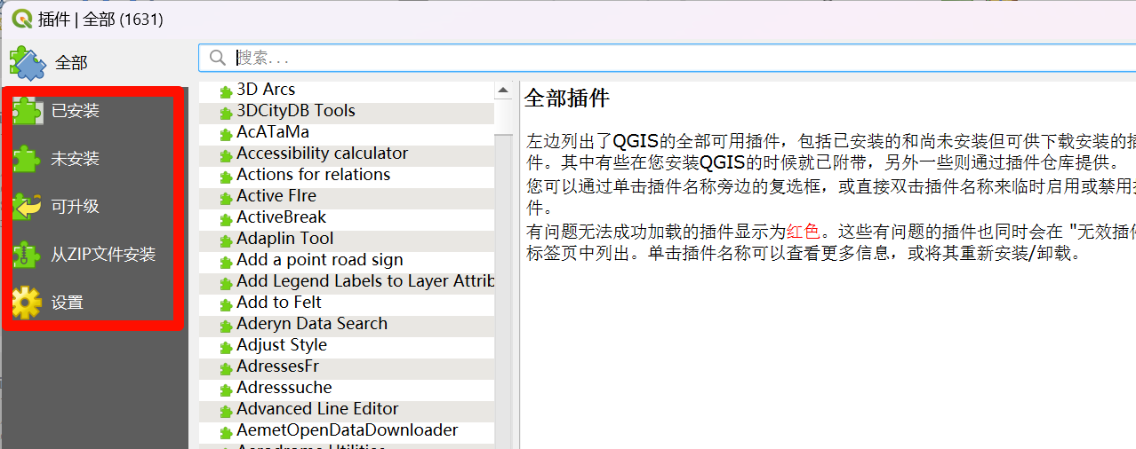Click the blue puzzle icon beside 全部
1136x449 pixels.
[27, 63]
